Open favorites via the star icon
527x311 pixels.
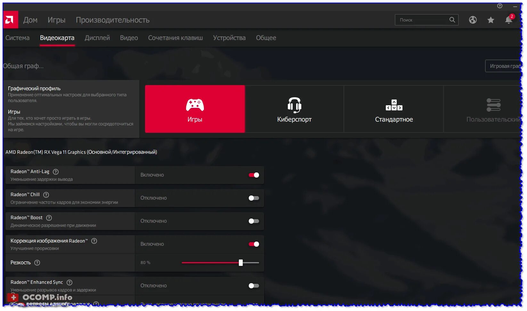(x=491, y=20)
